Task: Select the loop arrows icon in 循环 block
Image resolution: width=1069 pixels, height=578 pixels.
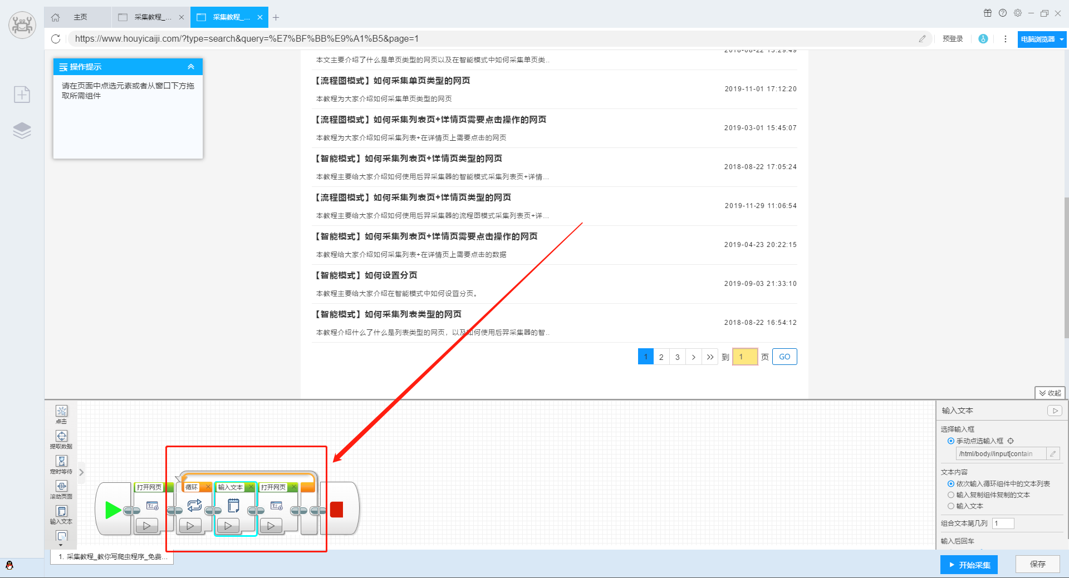Action: pos(194,505)
